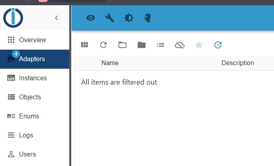This screenshot has width=274, height=166.
Task: Refresh the adapter list
Action: coord(103,45)
